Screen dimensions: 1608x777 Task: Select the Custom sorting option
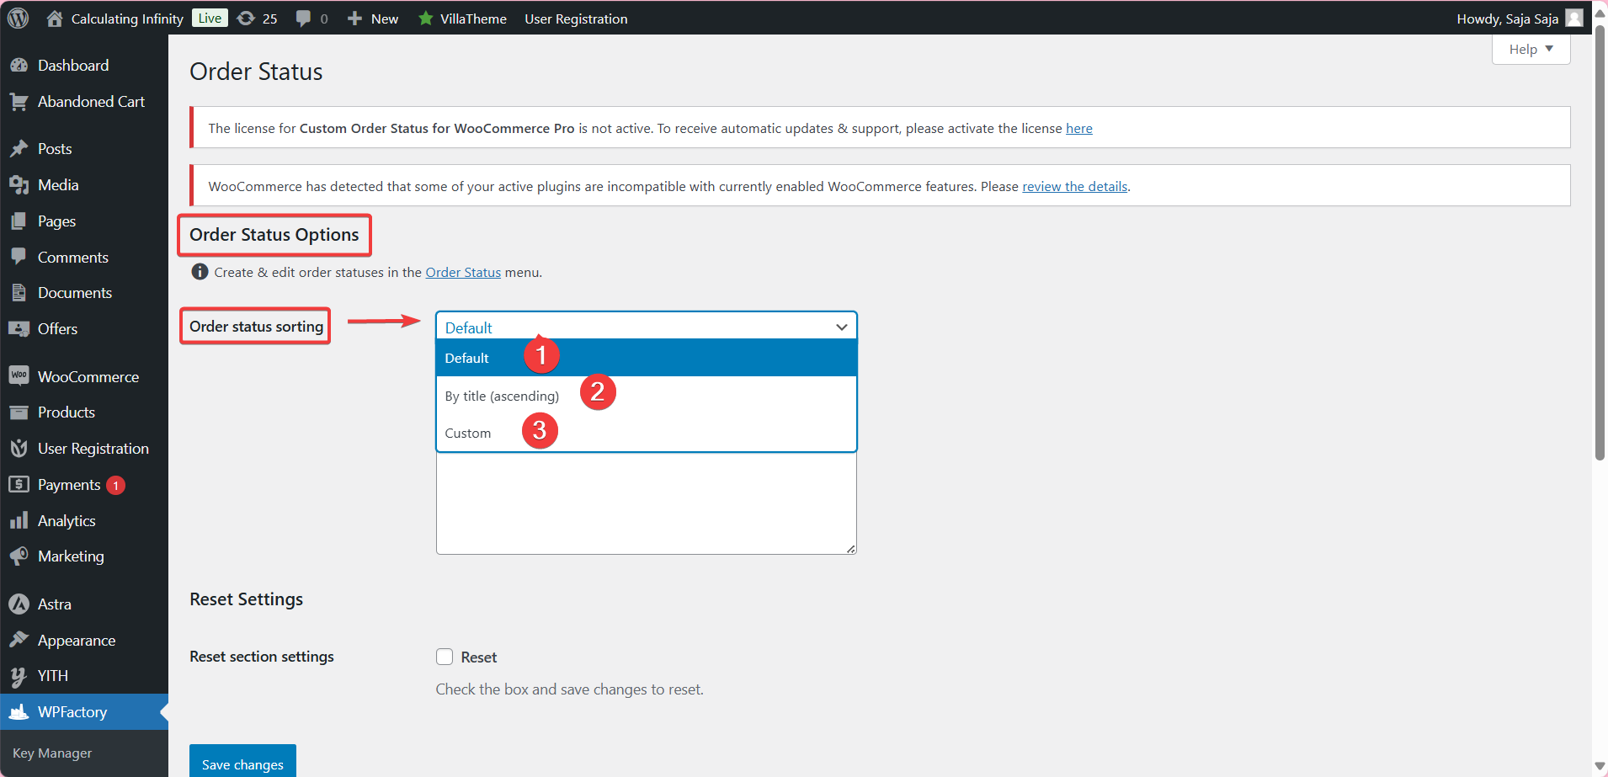click(x=468, y=432)
